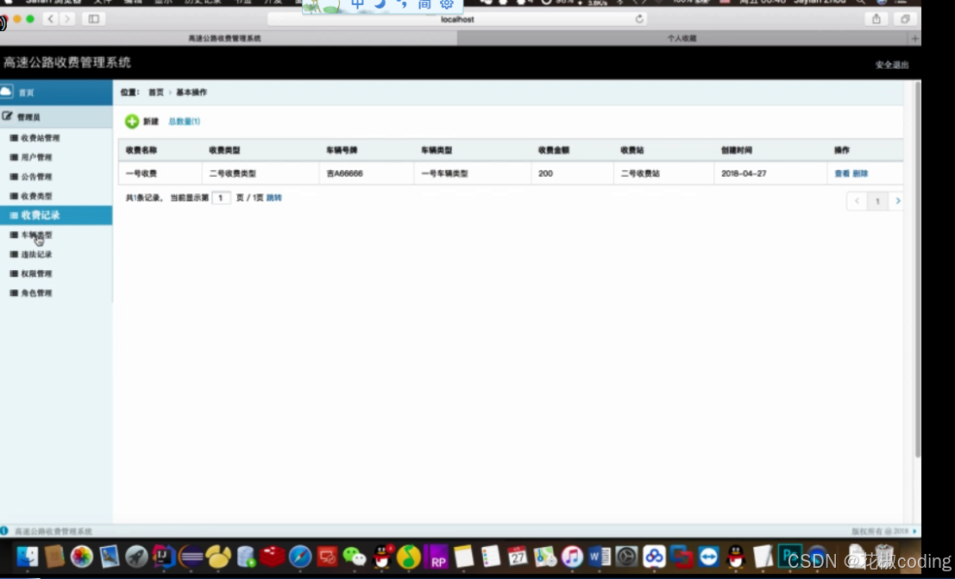Go to previous page with pagination arrow
The width and height of the screenshot is (955, 579).
tap(857, 201)
